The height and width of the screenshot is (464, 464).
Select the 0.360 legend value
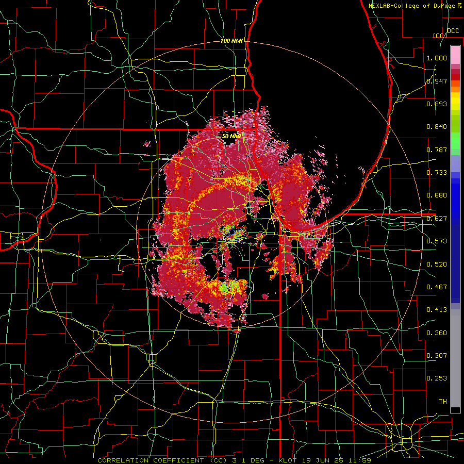pyautogui.click(x=437, y=333)
